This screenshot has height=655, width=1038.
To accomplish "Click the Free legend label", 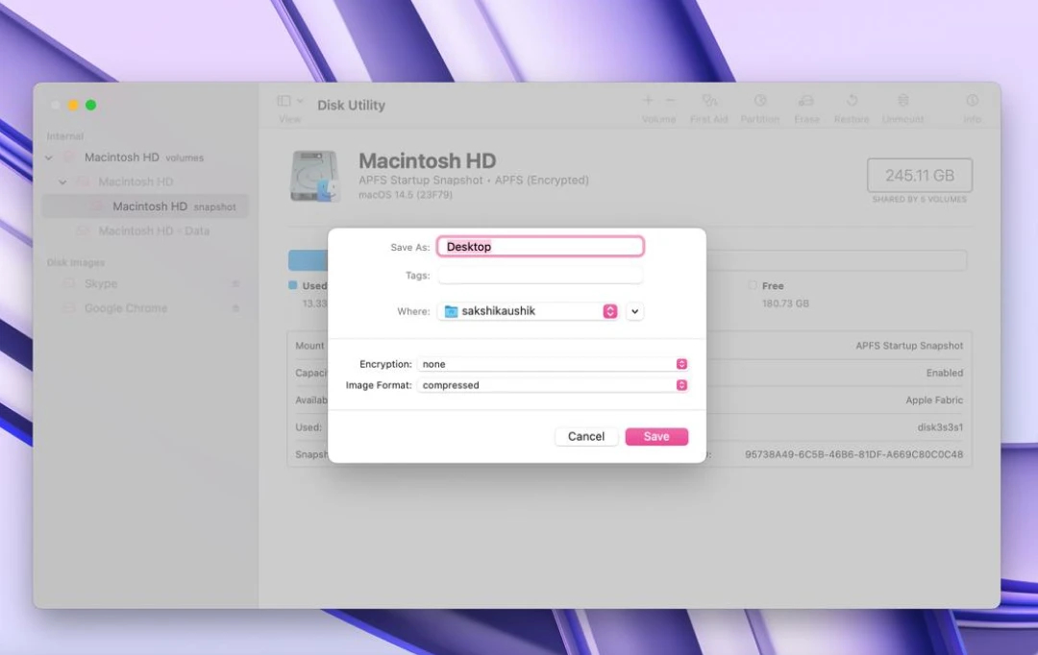I will click(x=773, y=286).
